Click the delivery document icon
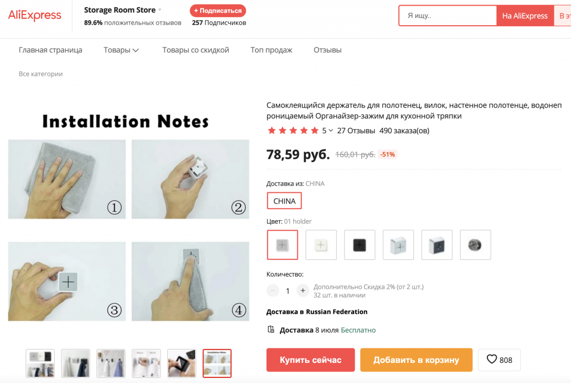Image resolution: width=571 pixels, height=383 pixels. pos(271,330)
